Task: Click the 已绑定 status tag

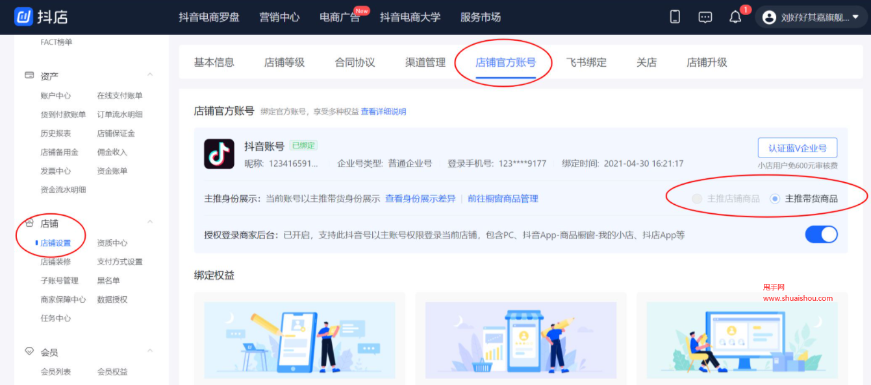Action: [303, 145]
